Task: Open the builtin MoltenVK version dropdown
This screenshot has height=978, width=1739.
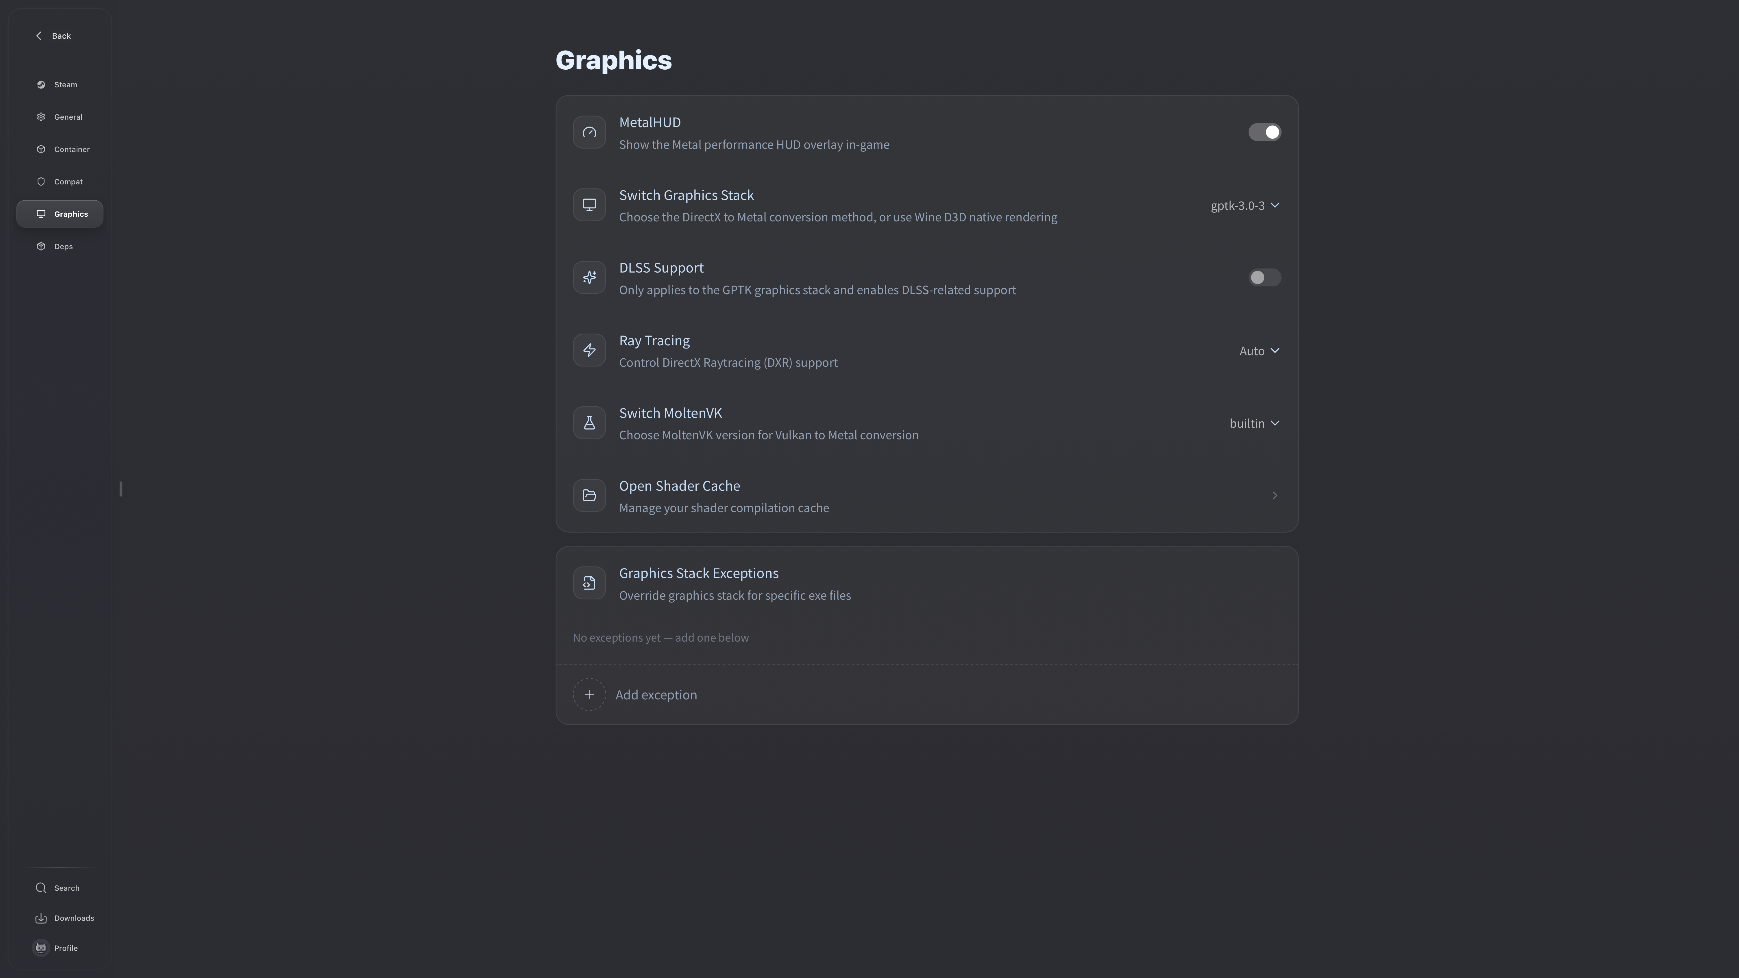Action: (1254, 423)
